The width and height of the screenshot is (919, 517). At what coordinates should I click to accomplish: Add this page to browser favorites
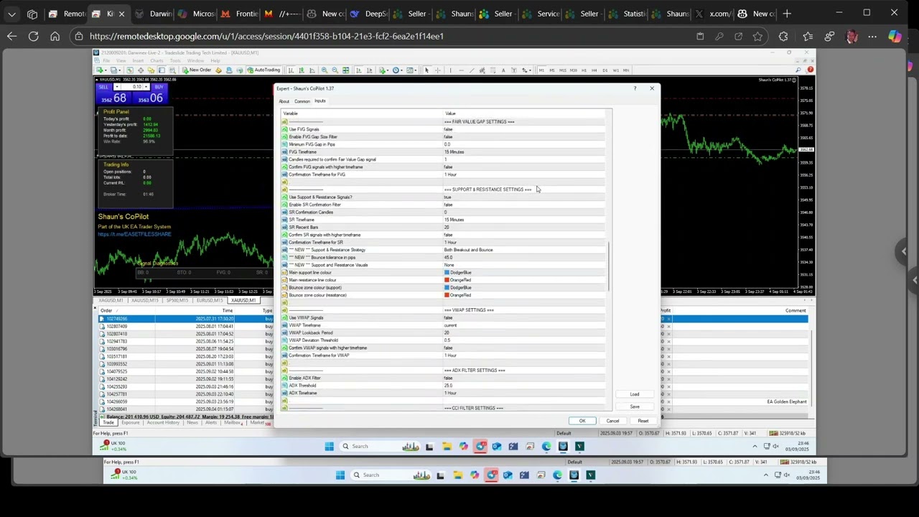(x=757, y=36)
